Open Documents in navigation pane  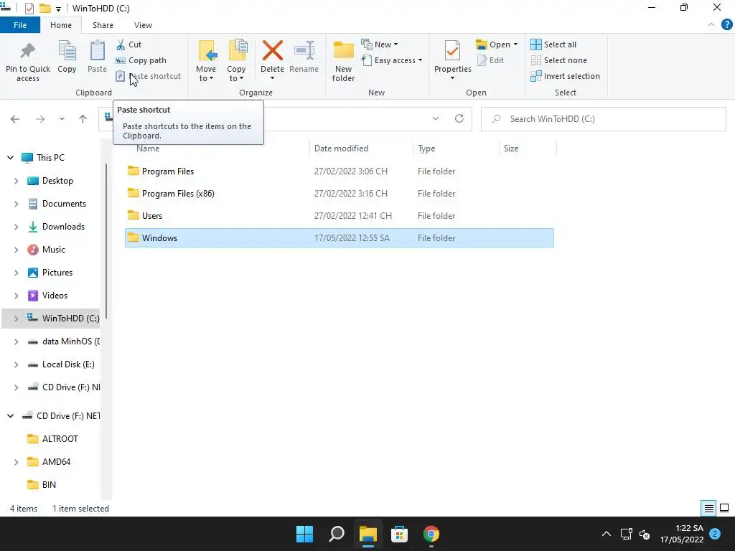click(64, 204)
